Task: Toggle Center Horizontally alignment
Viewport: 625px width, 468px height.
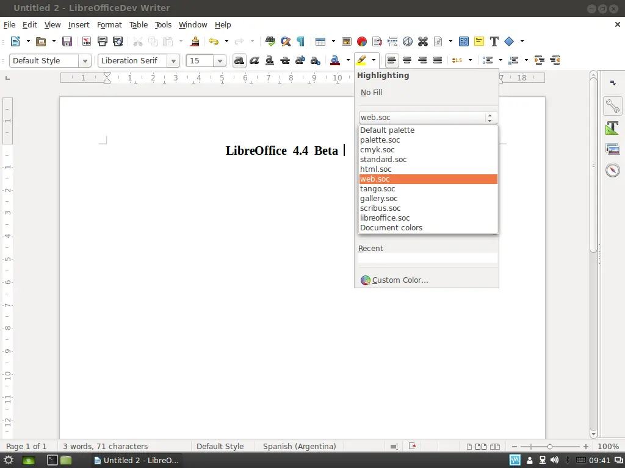Action: coord(407,60)
